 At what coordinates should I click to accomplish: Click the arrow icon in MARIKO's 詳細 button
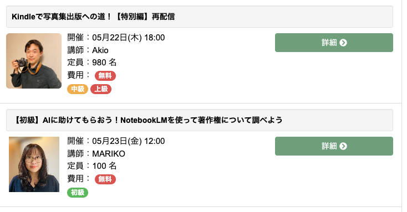tap(343, 146)
